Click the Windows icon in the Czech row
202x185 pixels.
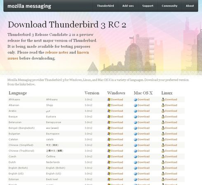[109, 157]
